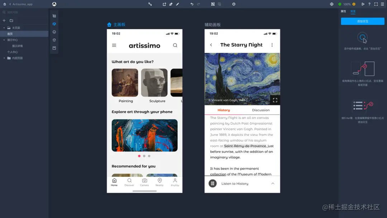Select the Pen tool in toolbar
The height and width of the screenshot is (218, 387).
click(171, 4)
